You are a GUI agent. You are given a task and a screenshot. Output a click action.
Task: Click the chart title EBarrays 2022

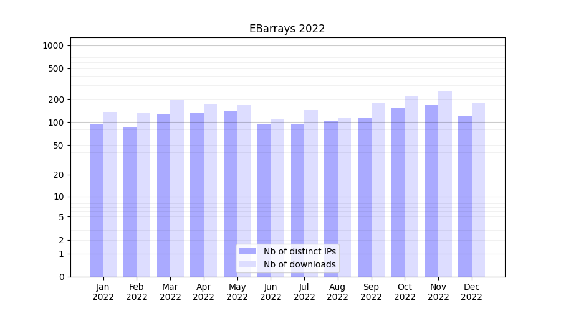pos(287,29)
